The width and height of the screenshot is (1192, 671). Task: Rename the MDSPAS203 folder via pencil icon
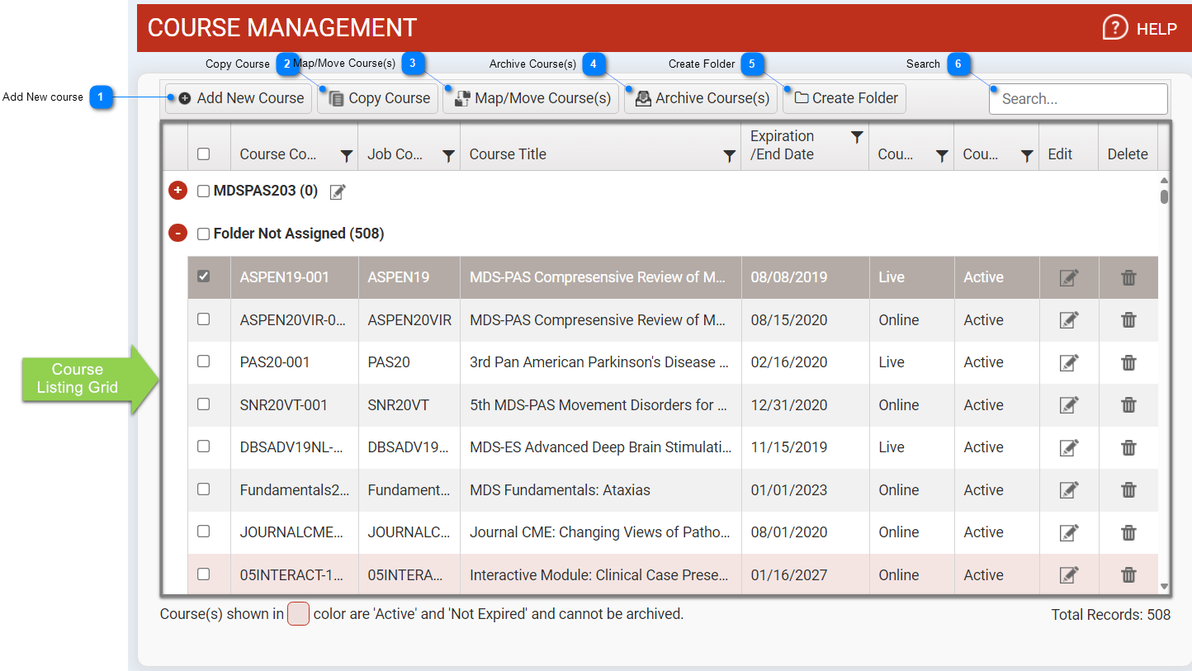click(338, 192)
